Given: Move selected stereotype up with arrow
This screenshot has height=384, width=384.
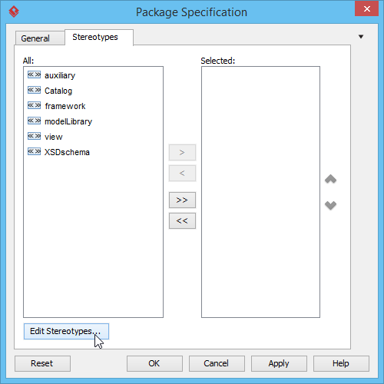Looking at the screenshot, I should (x=330, y=179).
